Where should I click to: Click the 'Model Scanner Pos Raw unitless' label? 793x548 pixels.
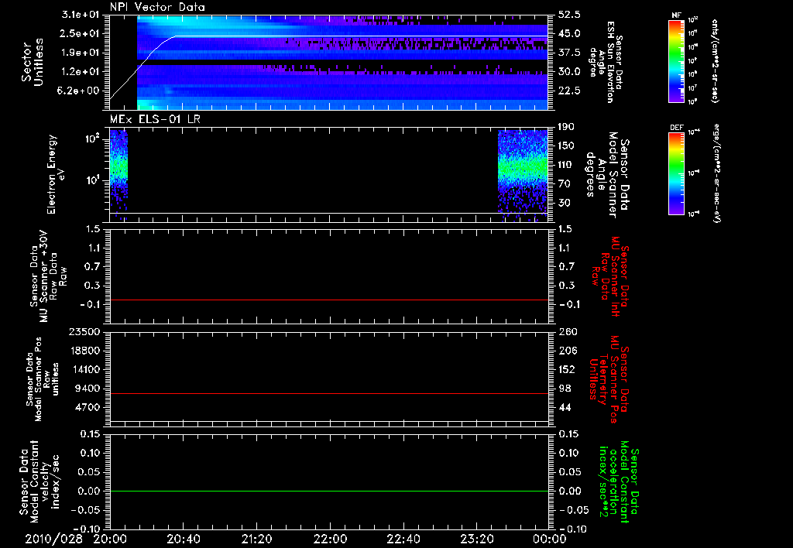click(43, 379)
